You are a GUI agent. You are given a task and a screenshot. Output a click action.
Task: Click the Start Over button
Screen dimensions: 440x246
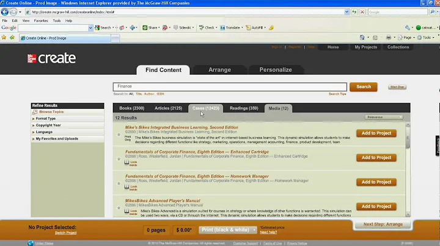coord(397,87)
